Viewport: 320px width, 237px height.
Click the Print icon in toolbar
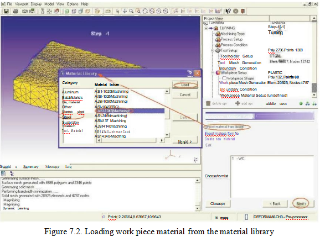click(16, 11)
